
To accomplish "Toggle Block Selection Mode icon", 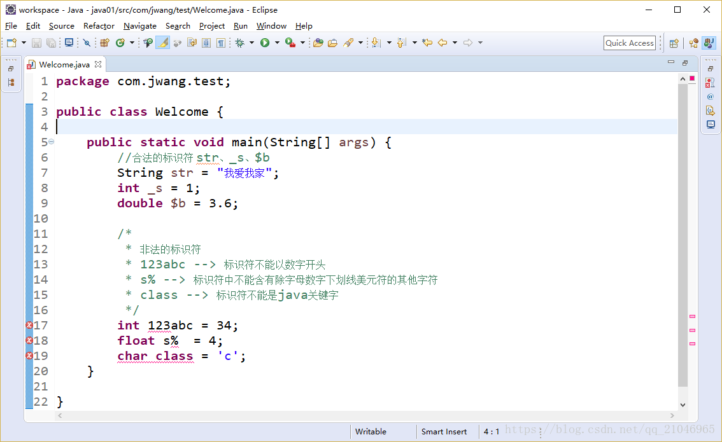I will (x=206, y=43).
